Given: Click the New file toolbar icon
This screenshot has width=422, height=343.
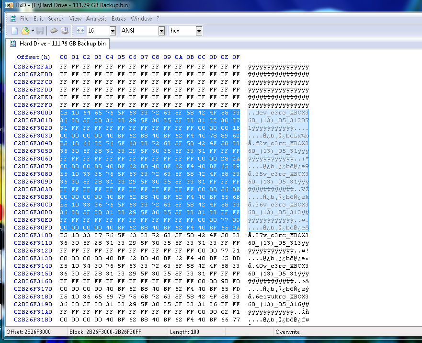Looking at the screenshot, I should point(14,31).
